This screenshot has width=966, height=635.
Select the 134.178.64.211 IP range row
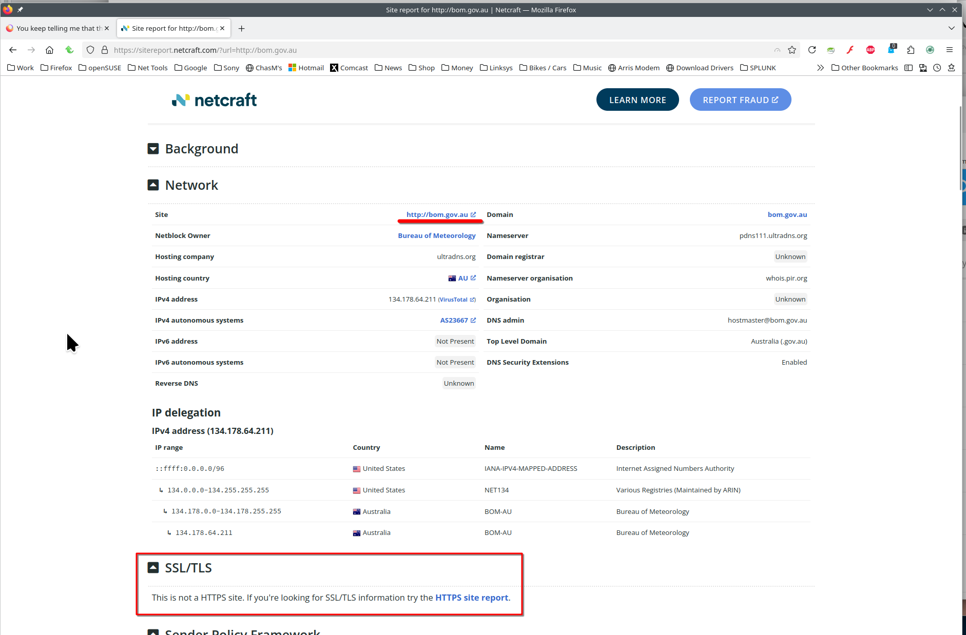pyautogui.click(x=481, y=532)
